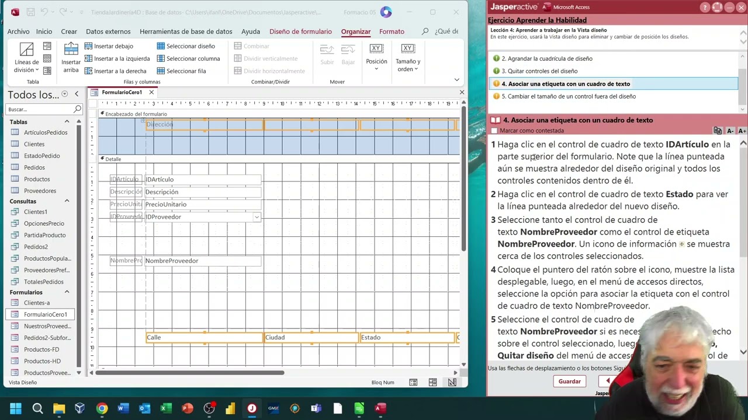Click the copy instructions icon in Jasperactive
The image size is (748, 420).
coord(718,131)
